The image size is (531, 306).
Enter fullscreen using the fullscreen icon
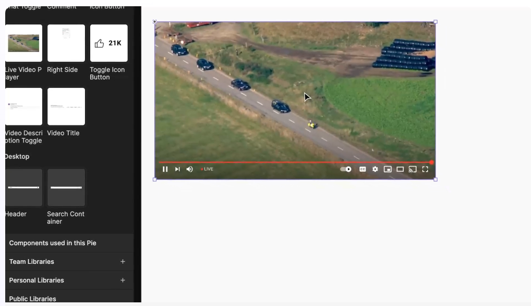tap(425, 169)
